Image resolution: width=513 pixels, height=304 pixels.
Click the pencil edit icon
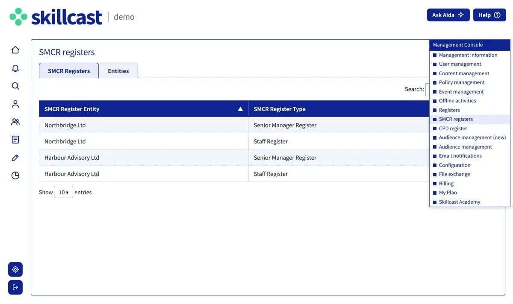point(15,158)
